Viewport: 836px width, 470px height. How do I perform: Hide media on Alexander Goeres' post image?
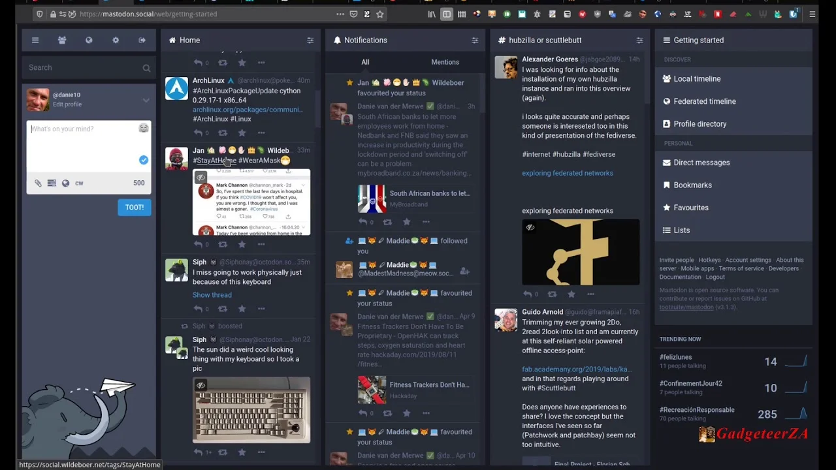[x=530, y=228]
